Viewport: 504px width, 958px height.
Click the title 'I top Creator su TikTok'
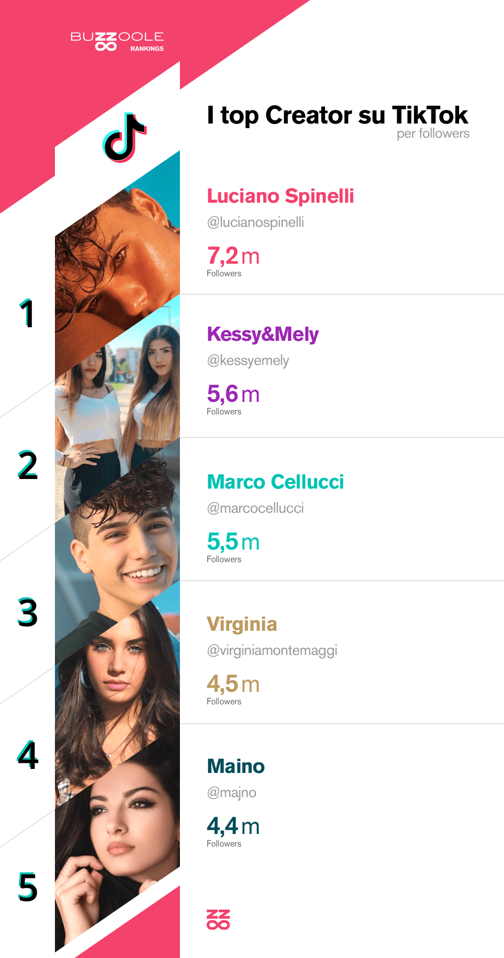click(338, 115)
